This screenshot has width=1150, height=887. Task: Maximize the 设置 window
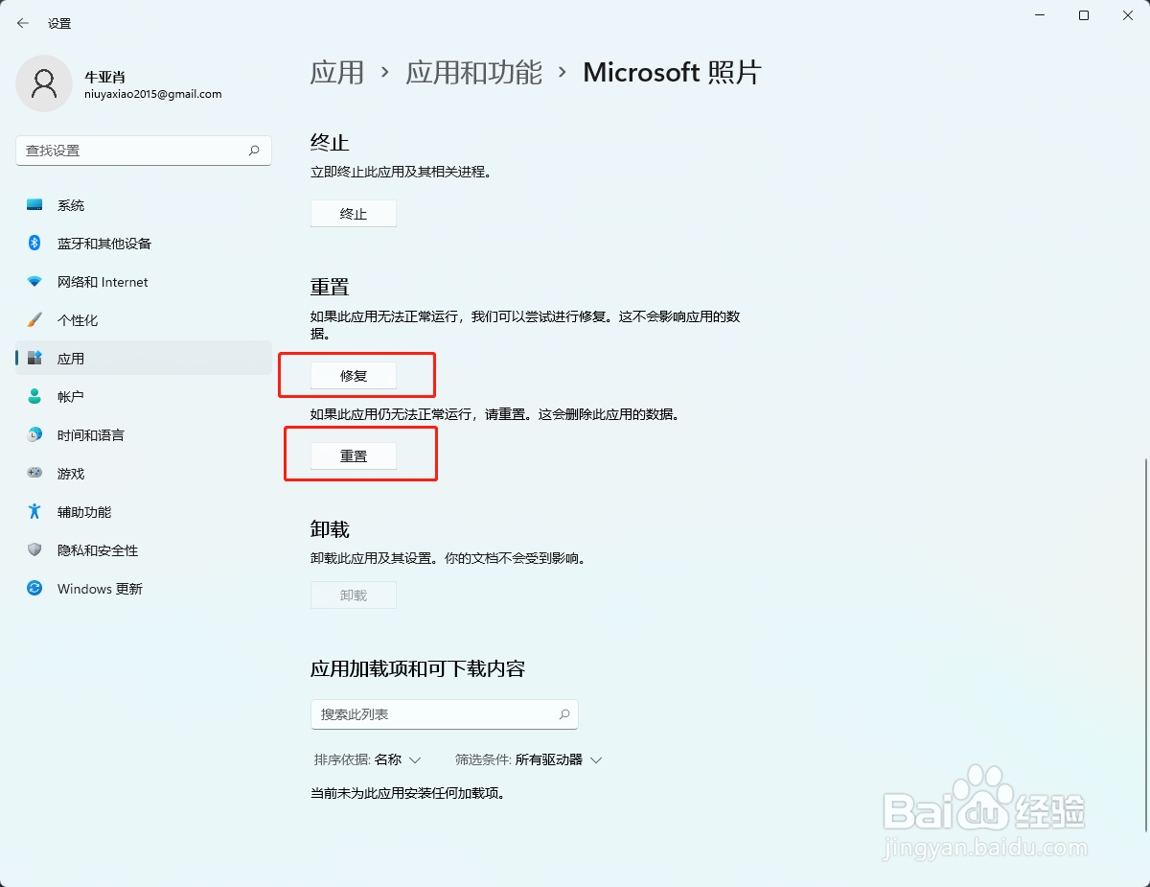click(1084, 15)
